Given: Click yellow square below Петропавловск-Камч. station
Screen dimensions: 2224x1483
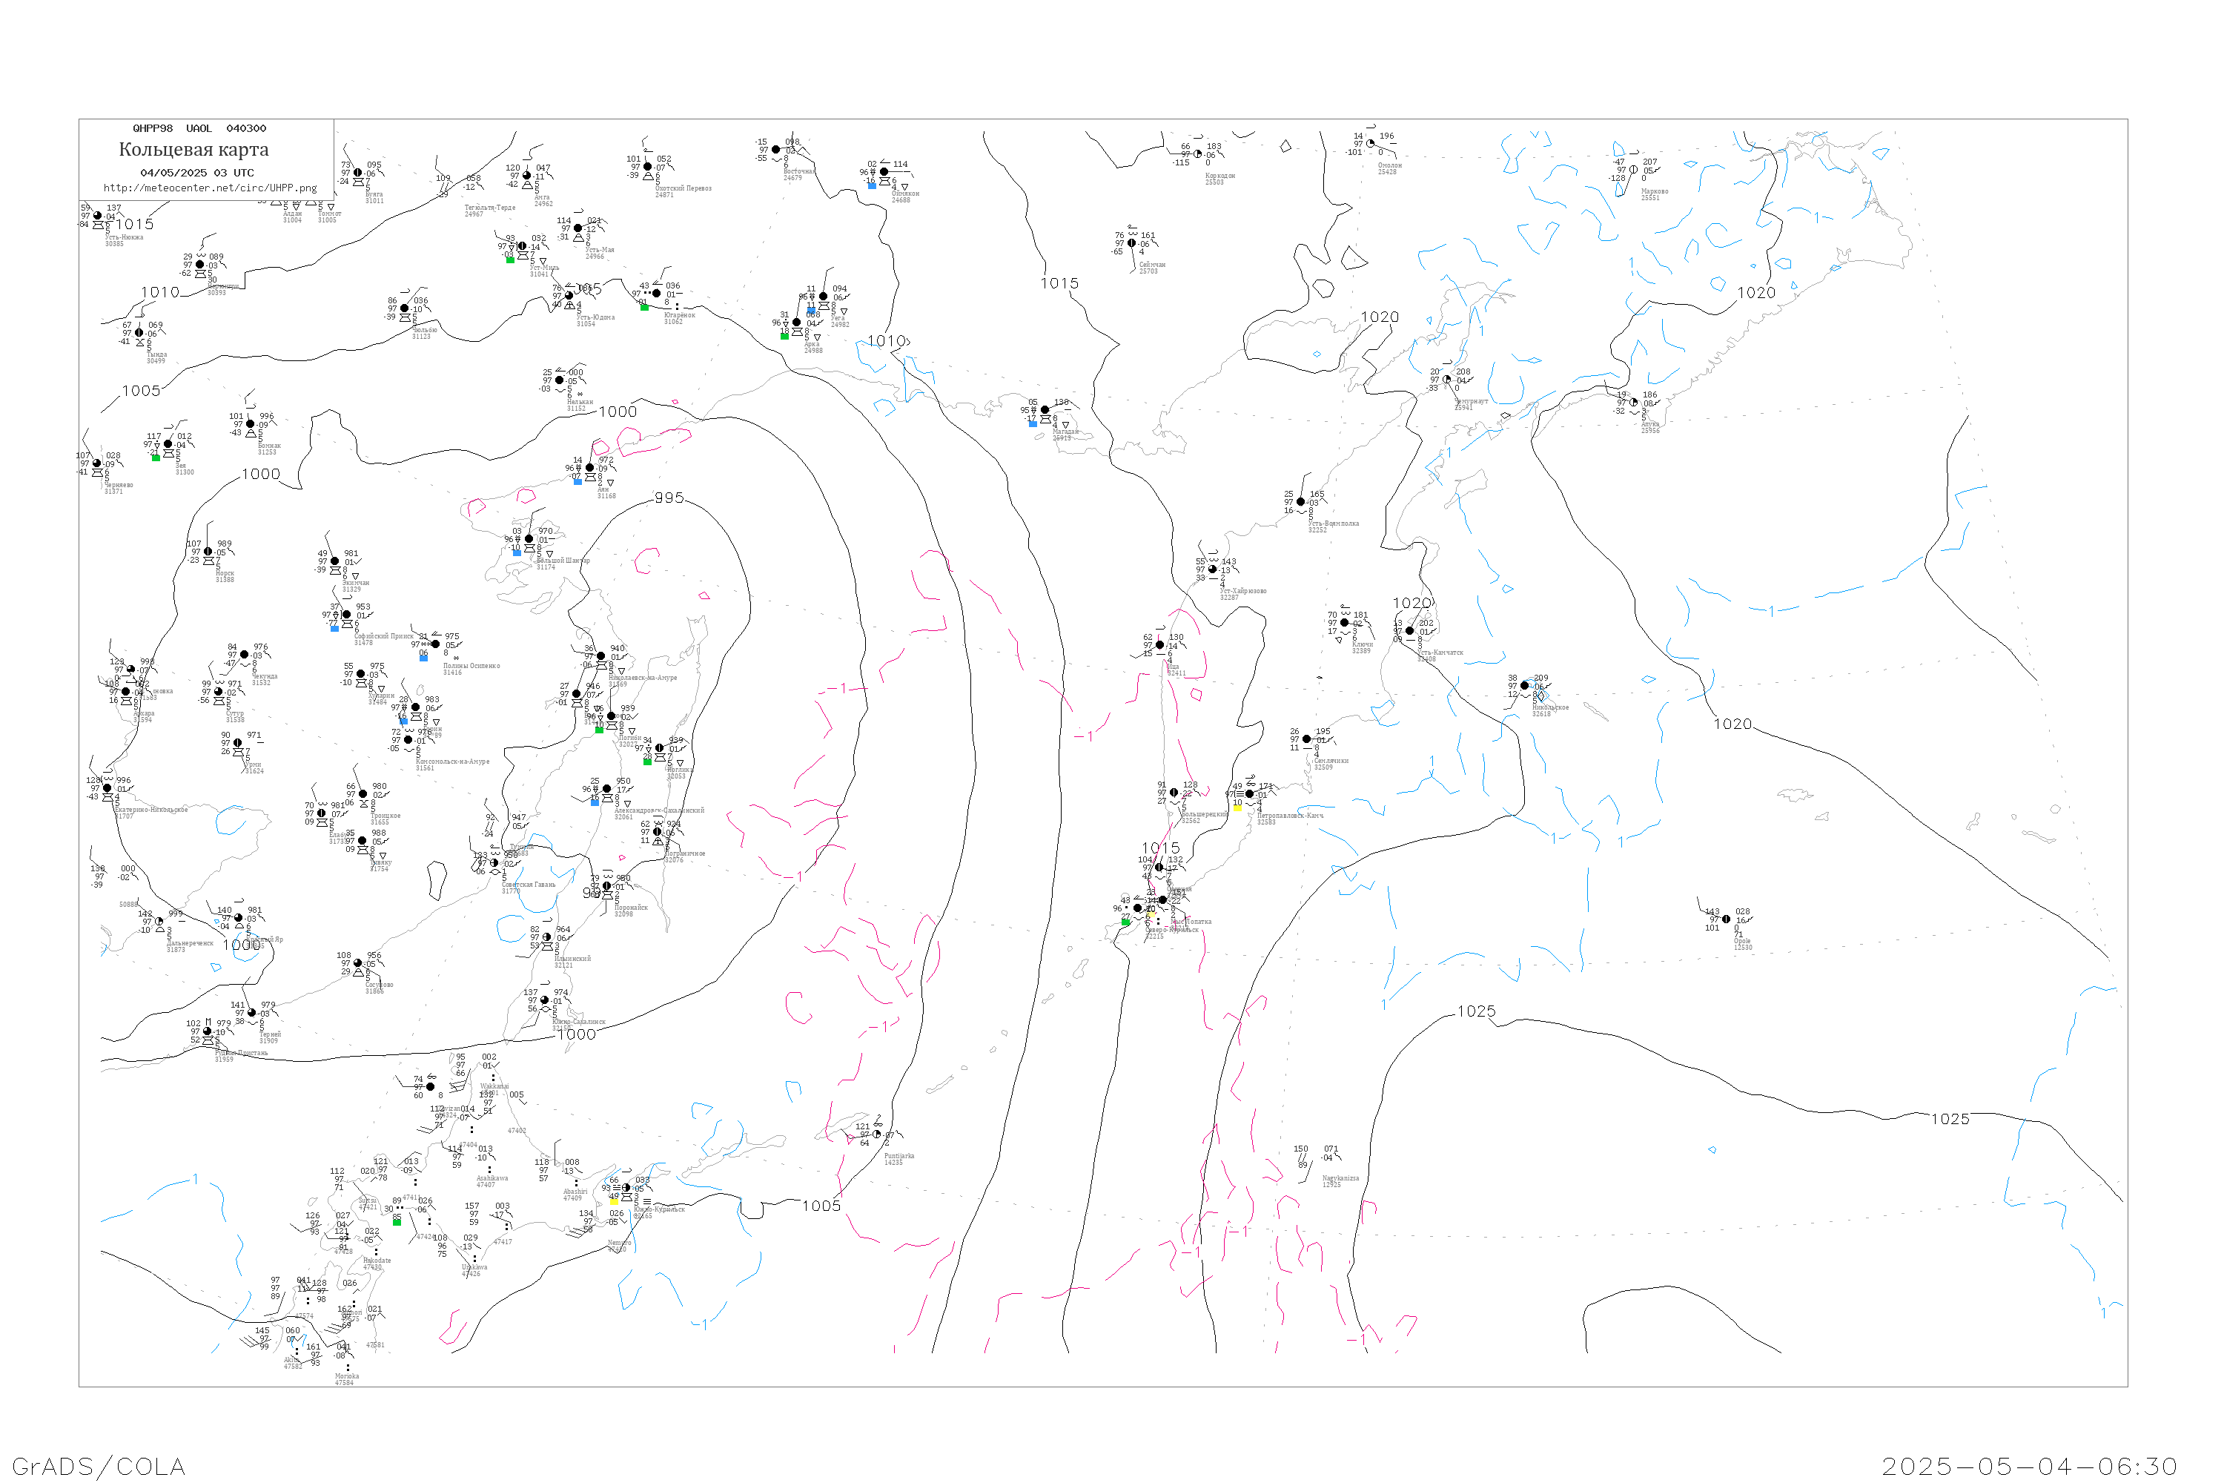Looking at the screenshot, I should pos(1237,807).
